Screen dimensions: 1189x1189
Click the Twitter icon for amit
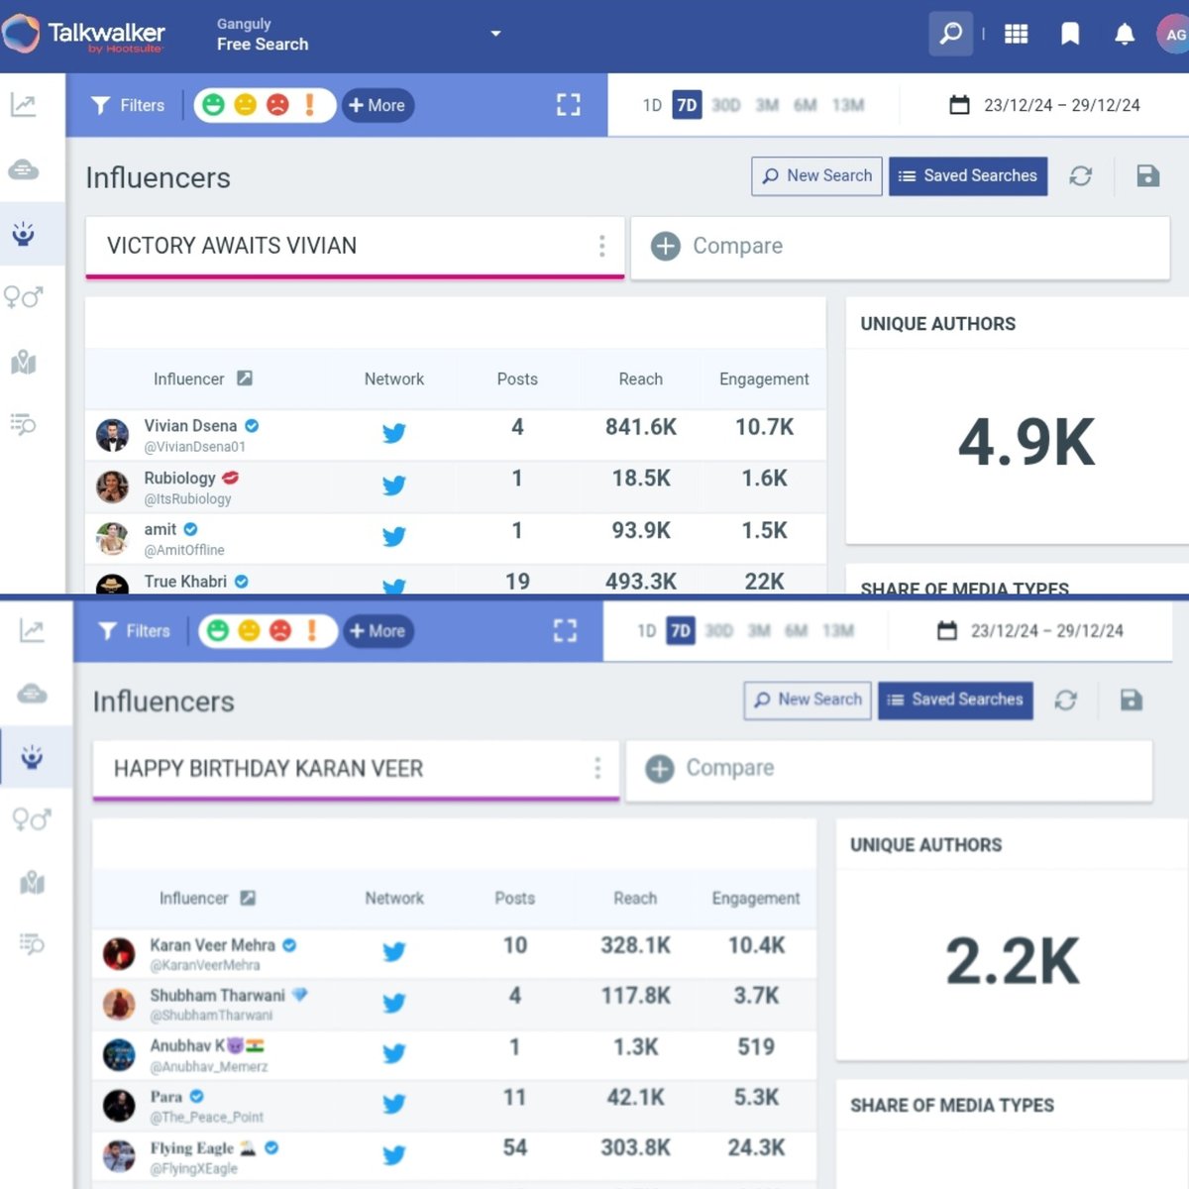point(394,536)
